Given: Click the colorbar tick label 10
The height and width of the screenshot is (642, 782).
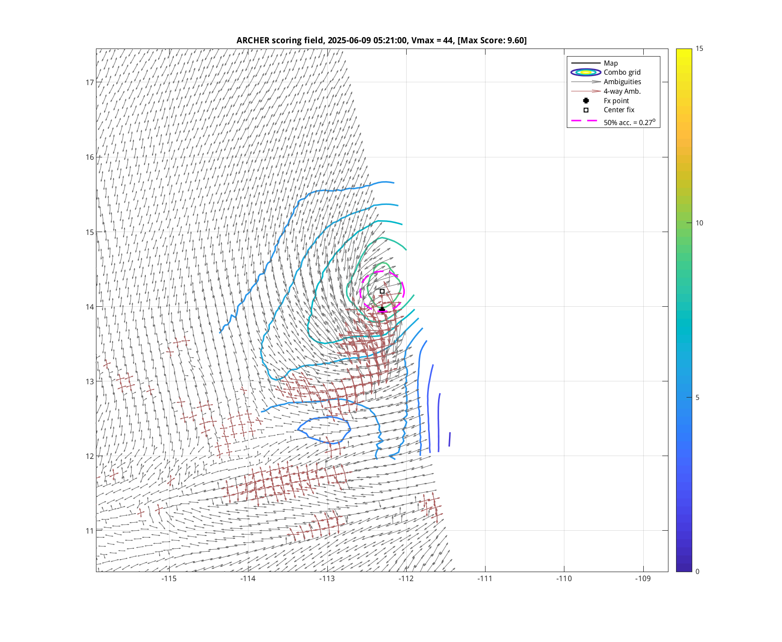Looking at the screenshot, I should pos(699,223).
